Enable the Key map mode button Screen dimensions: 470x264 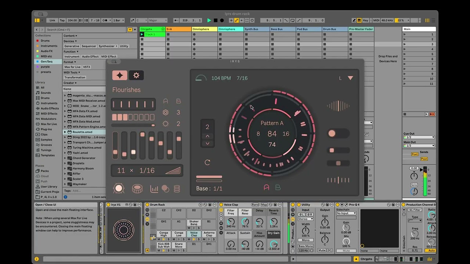pyautogui.click(x=365, y=21)
